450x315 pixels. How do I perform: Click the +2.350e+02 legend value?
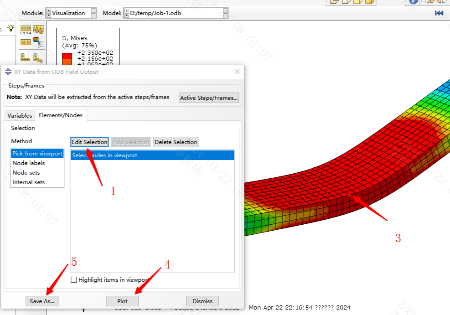click(x=95, y=52)
